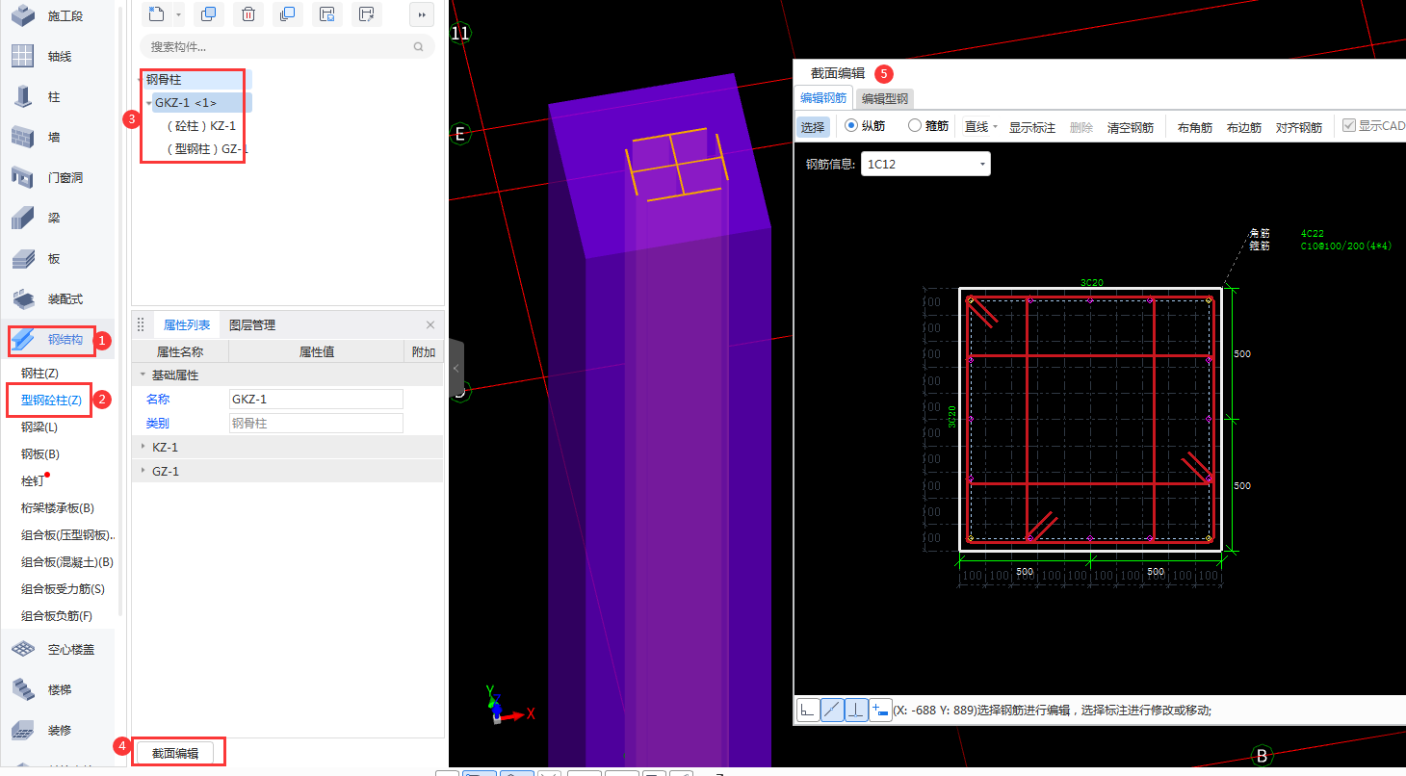
Task: Click the 显示标注 button
Action: click(x=1032, y=127)
